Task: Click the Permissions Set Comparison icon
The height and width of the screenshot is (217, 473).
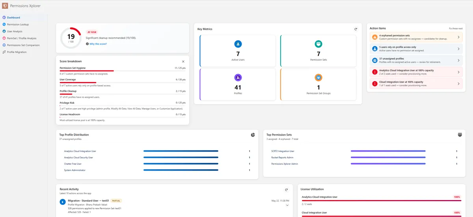Action: (x=4, y=45)
